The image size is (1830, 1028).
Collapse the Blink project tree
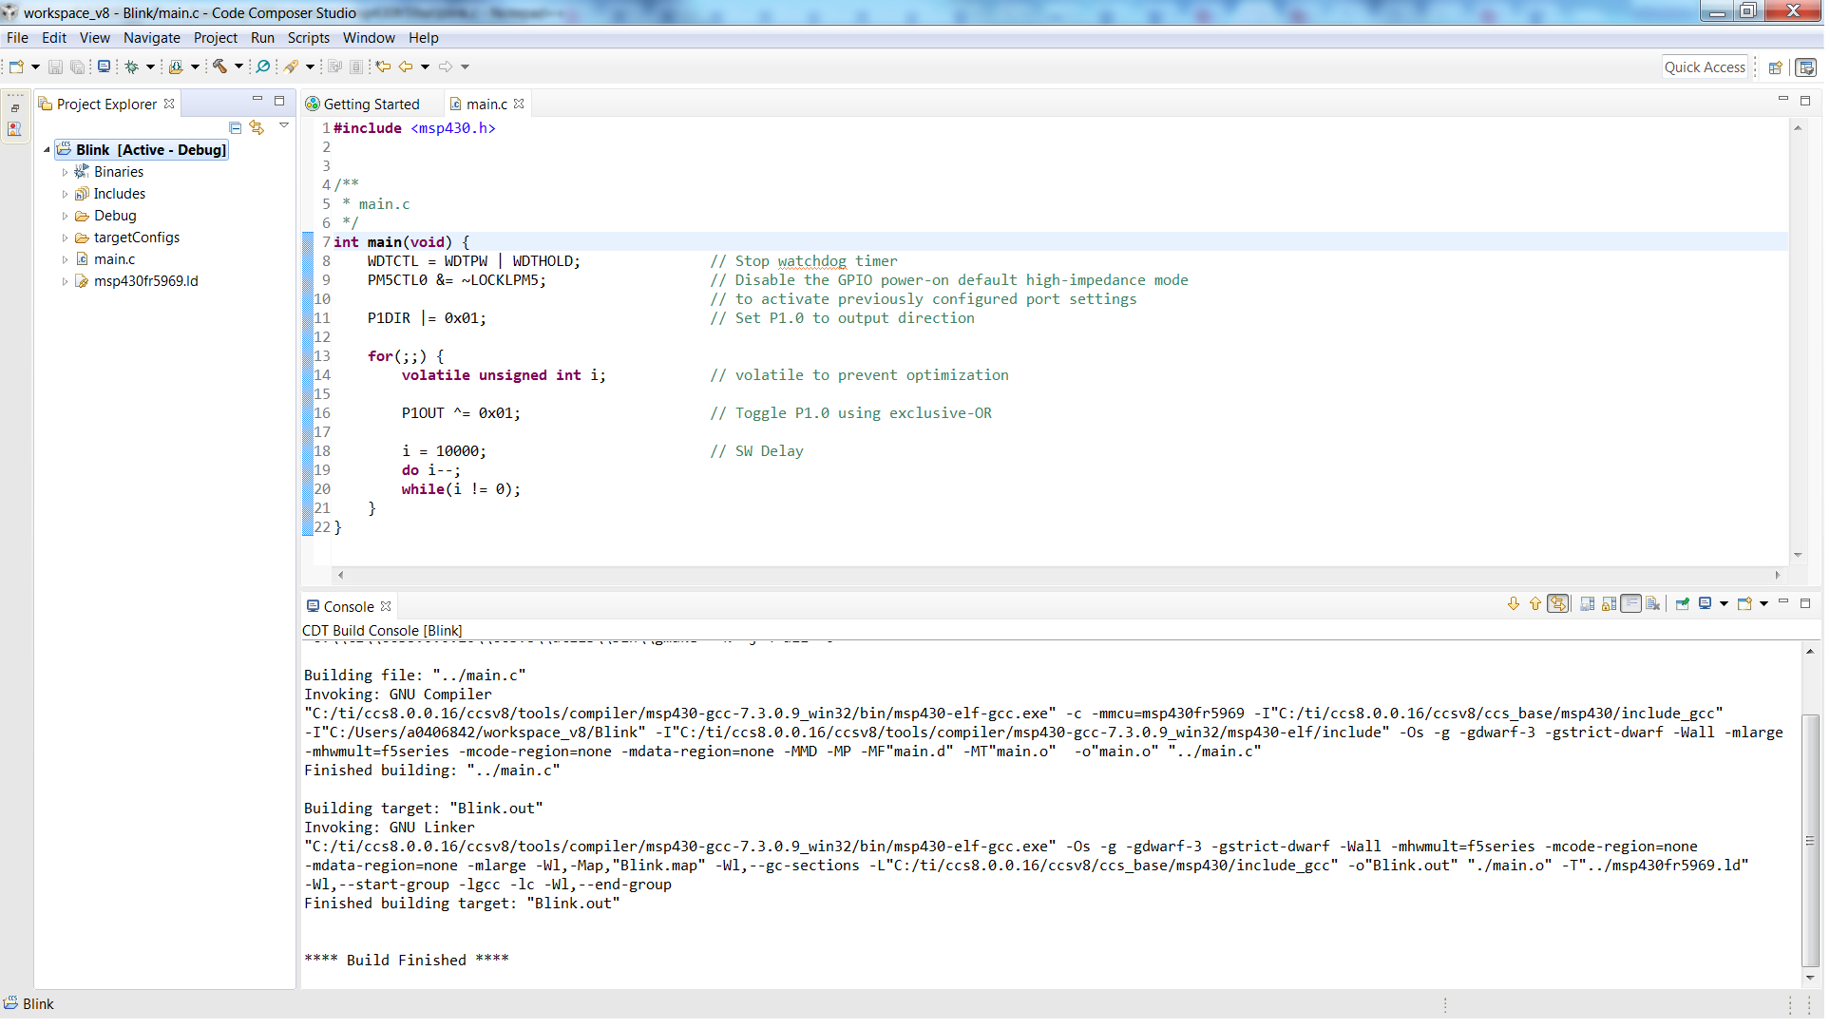46,149
